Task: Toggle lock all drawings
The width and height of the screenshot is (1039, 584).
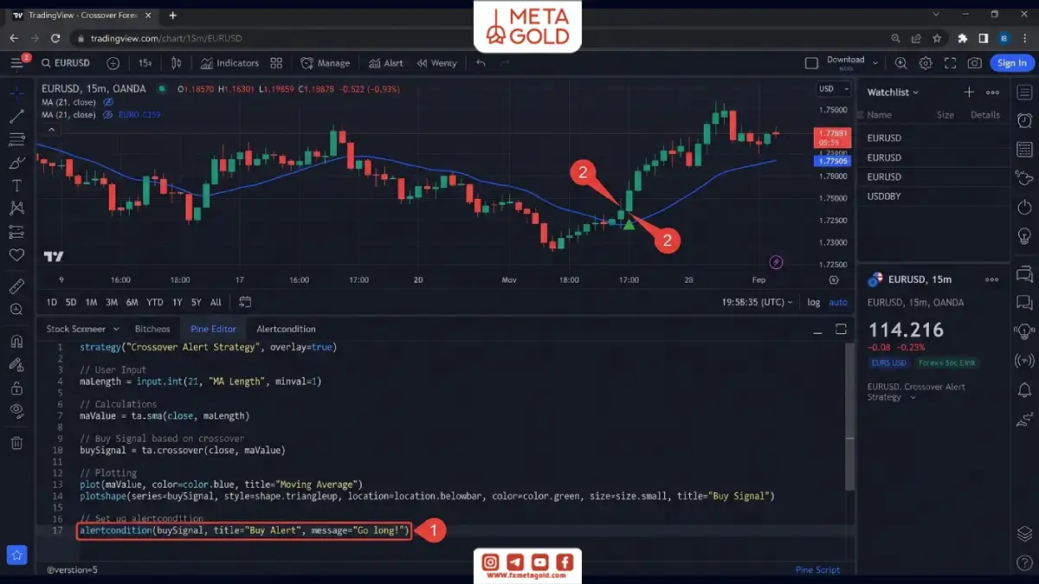Action: pyautogui.click(x=16, y=388)
